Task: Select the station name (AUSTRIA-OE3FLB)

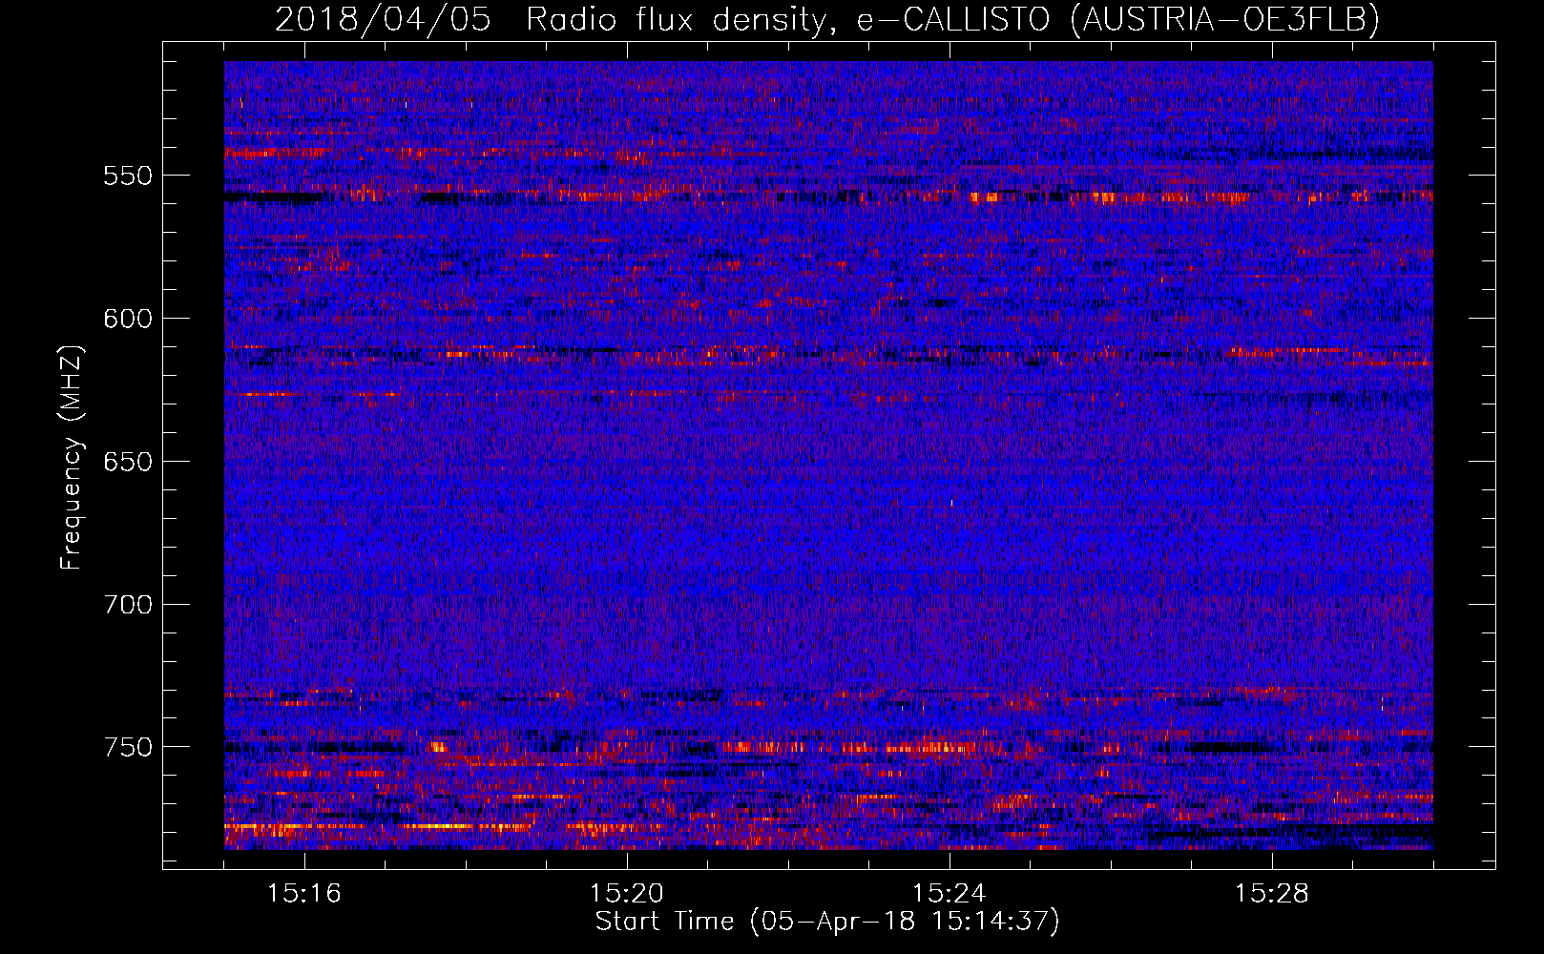Action: (1224, 19)
